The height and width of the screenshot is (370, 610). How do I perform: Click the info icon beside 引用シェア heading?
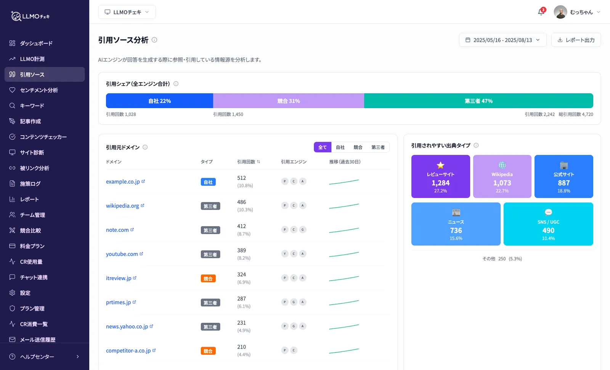click(x=176, y=84)
